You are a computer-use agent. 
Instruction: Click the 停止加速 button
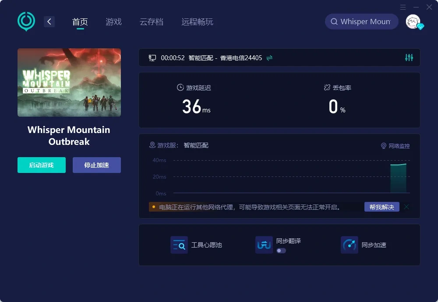(x=97, y=165)
